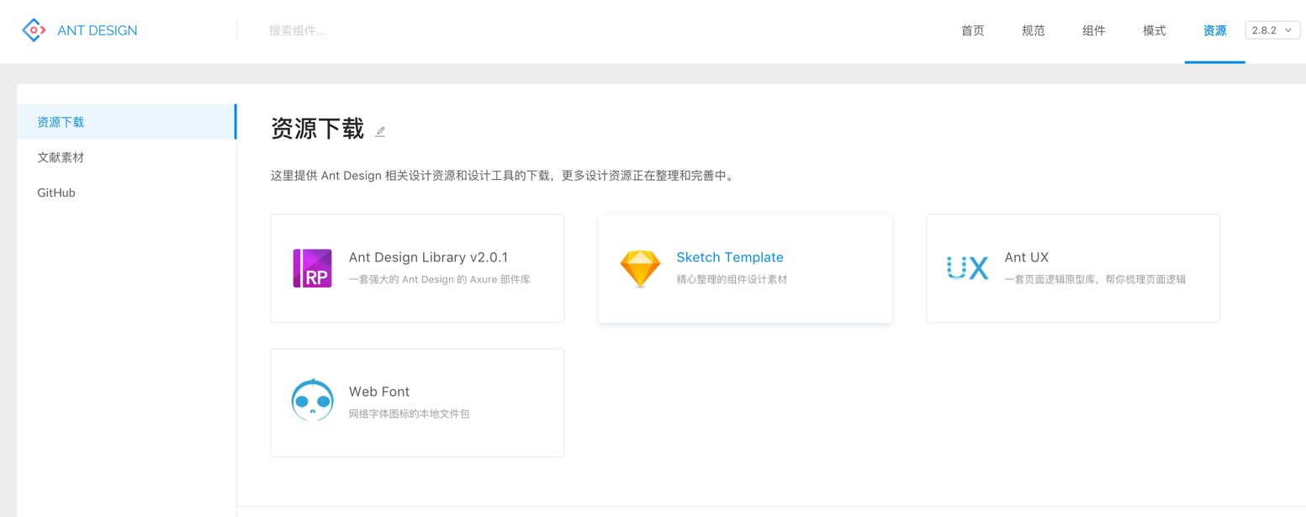Select 资源下载 in the sidebar
This screenshot has width=1306, height=517.
point(61,122)
